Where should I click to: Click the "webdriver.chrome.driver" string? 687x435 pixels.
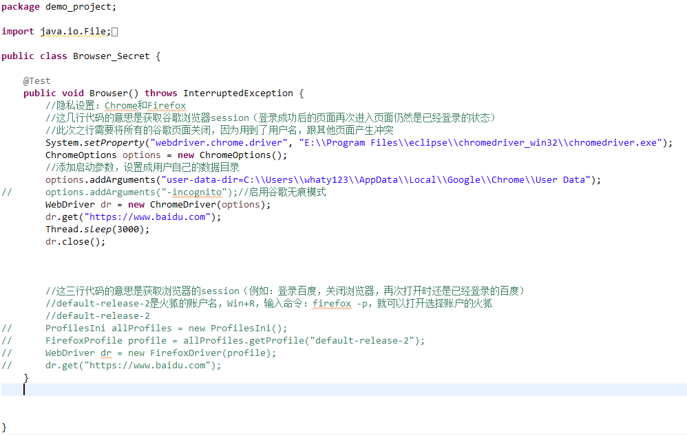click(x=219, y=143)
